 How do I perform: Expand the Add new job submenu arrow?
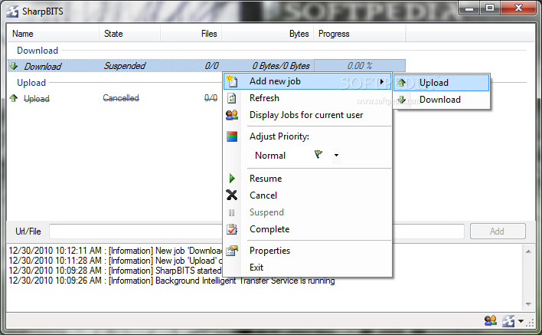tap(381, 82)
